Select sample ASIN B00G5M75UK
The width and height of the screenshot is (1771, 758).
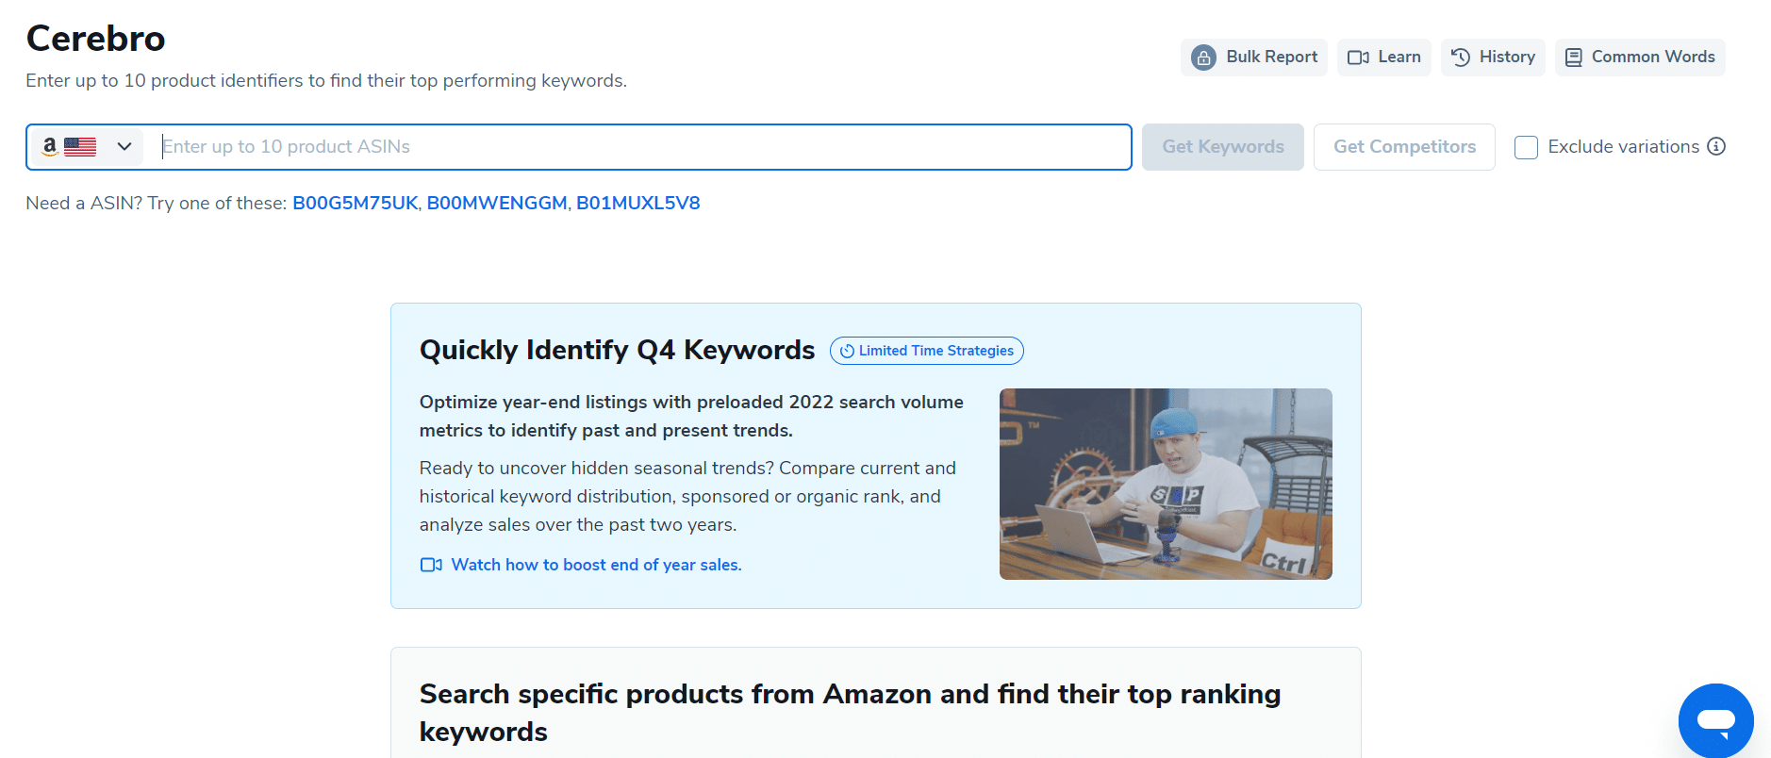pyautogui.click(x=355, y=203)
